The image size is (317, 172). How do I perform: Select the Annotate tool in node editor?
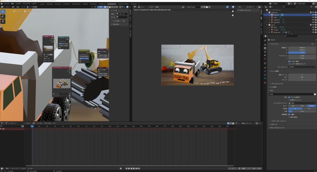tap(3, 16)
